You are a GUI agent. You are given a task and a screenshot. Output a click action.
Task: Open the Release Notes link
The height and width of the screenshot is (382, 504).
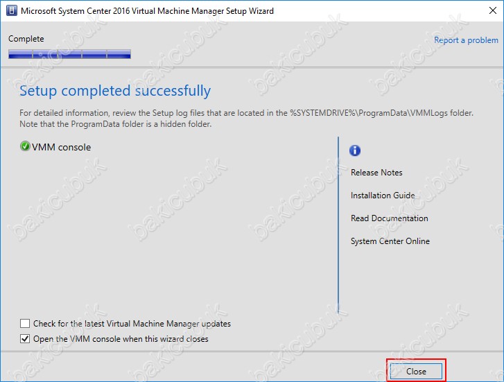point(376,173)
